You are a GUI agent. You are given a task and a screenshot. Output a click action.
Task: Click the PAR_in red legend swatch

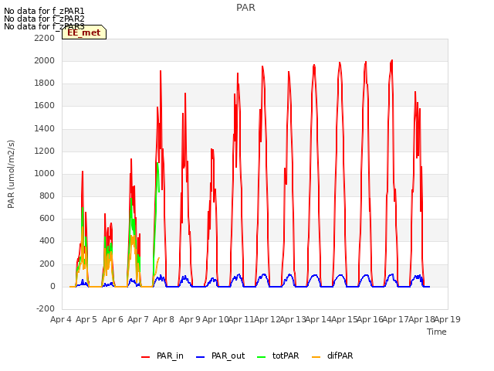pos(145,357)
